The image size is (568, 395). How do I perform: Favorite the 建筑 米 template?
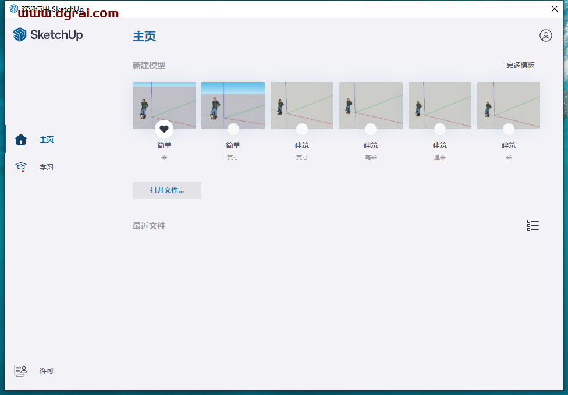click(x=509, y=129)
